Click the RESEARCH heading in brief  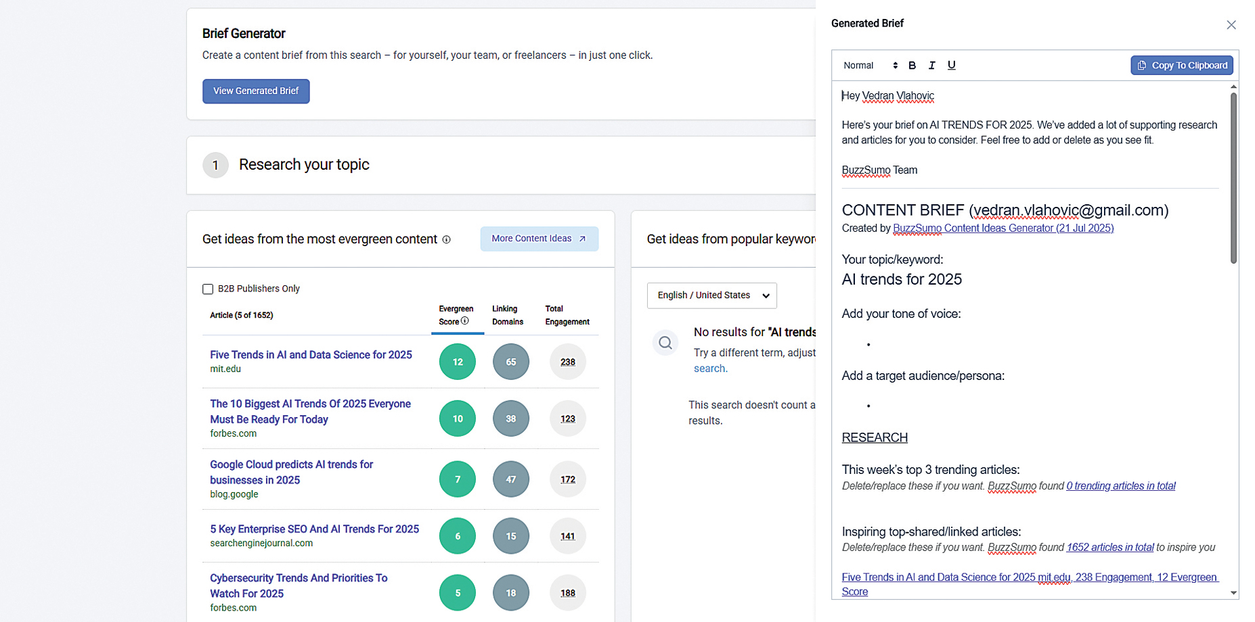pyautogui.click(x=875, y=437)
